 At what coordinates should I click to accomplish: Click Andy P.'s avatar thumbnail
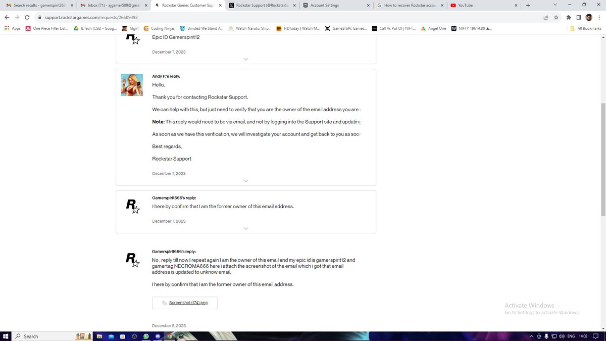coord(132,85)
